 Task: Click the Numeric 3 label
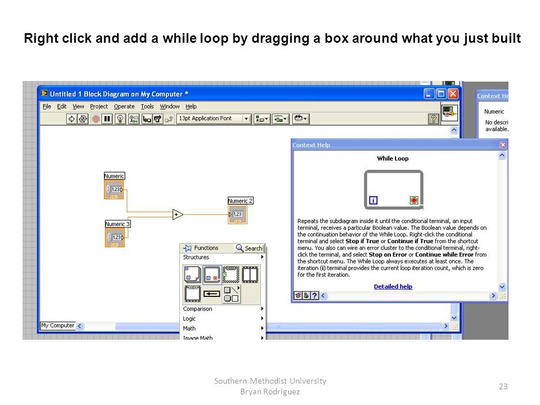[118, 224]
